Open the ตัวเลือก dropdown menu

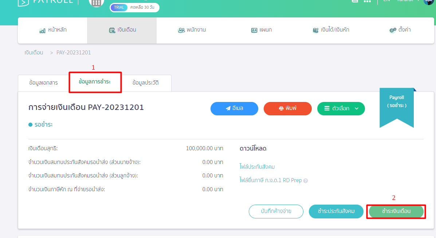(341, 108)
